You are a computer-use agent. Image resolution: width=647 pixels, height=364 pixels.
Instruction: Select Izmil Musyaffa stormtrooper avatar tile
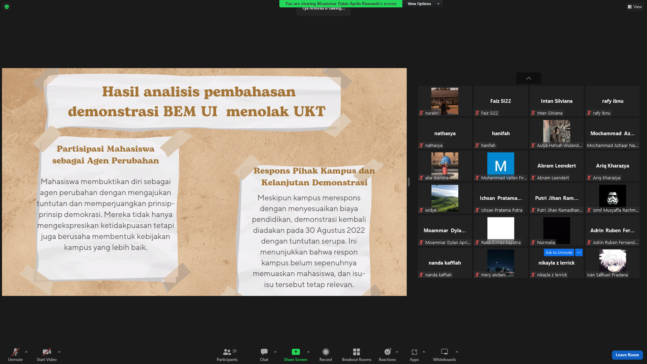613,198
